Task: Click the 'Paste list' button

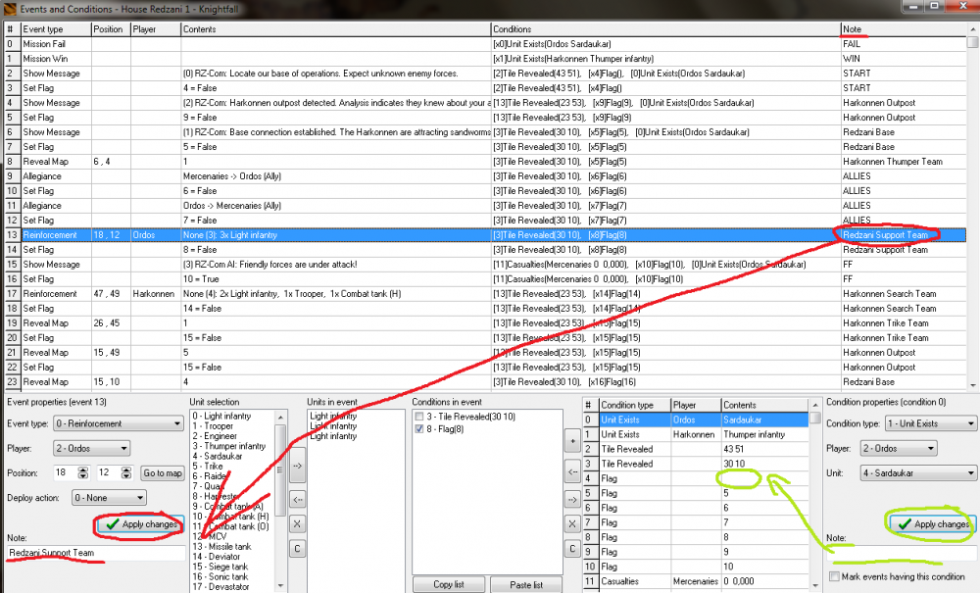Action: pyautogui.click(x=527, y=585)
